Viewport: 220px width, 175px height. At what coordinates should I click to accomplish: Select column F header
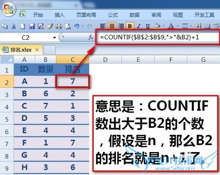pyautogui.click(x=171, y=60)
